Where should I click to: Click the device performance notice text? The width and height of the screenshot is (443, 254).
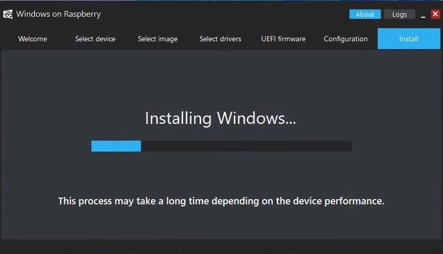[x=221, y=201]
